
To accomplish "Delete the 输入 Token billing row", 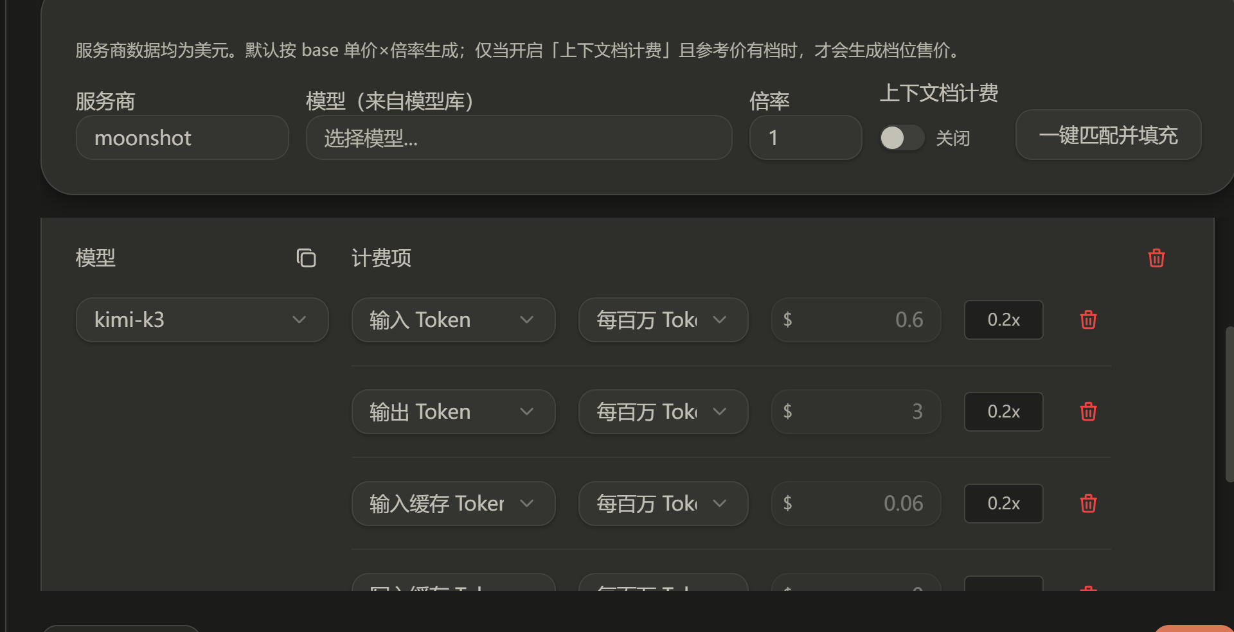I will point(1088,319).
